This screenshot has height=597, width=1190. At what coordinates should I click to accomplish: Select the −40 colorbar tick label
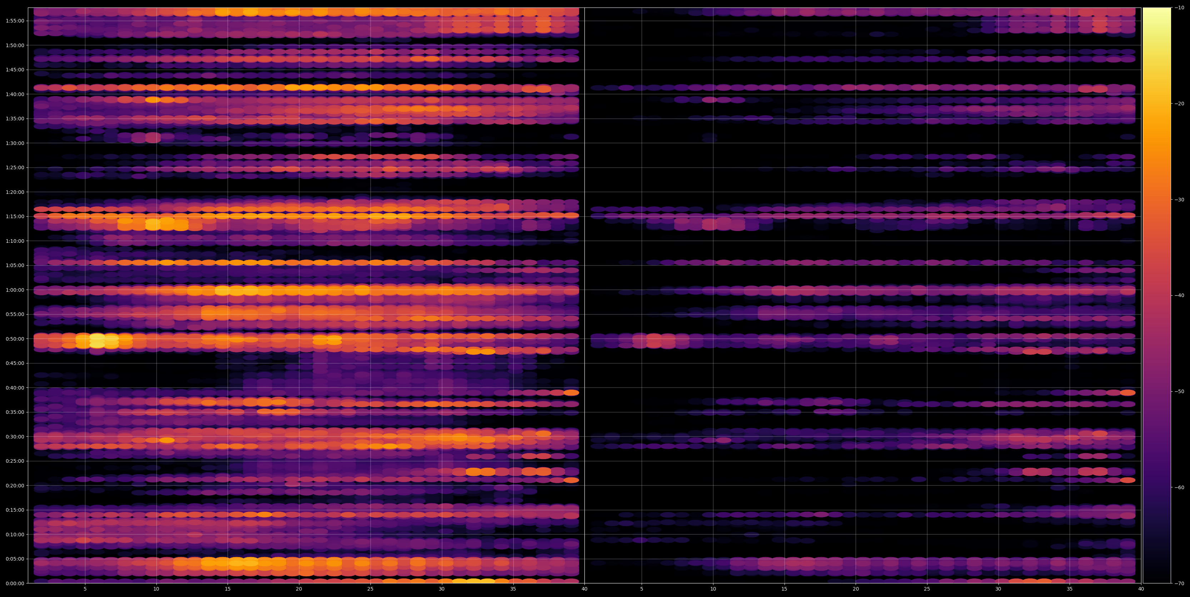coord(1179,295)
